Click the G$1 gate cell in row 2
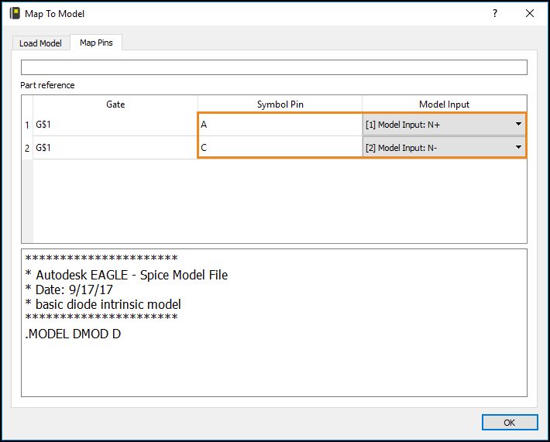This screenshot has width=550, height=442. pyautogui.click(x=115, y=147)
